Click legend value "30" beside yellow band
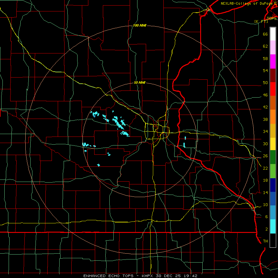 [265, 144]
